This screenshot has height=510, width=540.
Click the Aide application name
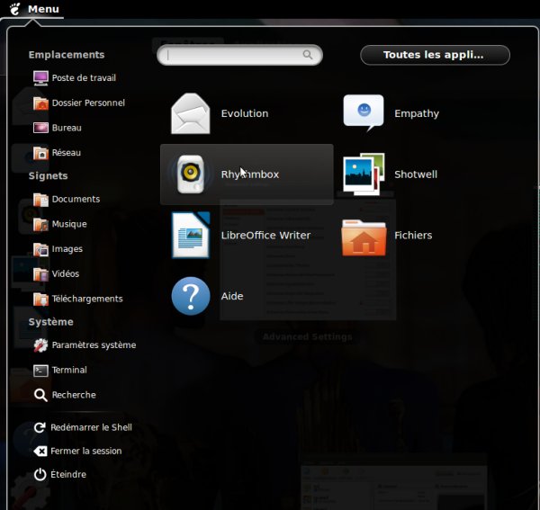[232, 296]
